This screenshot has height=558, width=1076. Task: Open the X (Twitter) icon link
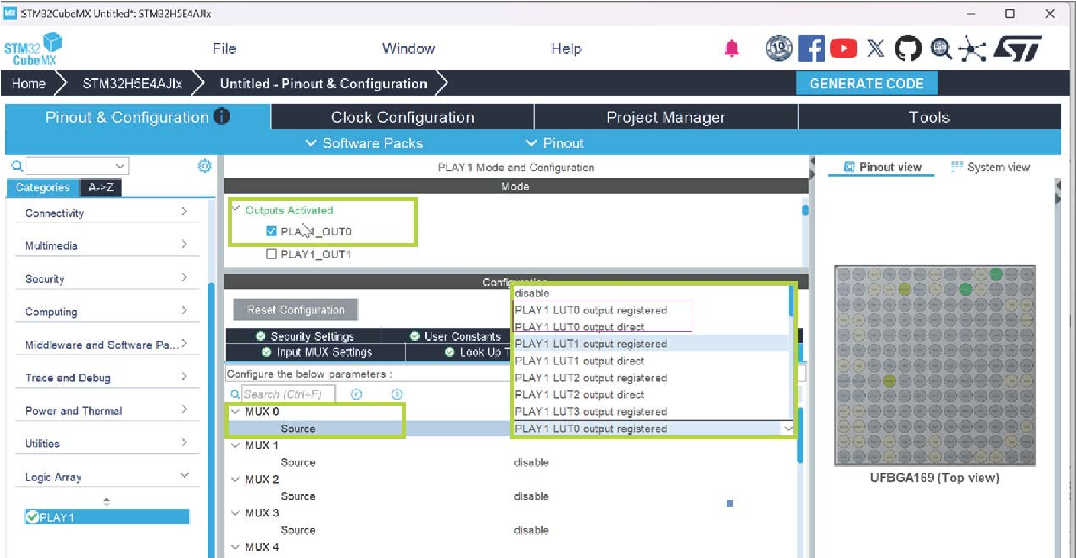pos(876,48)
